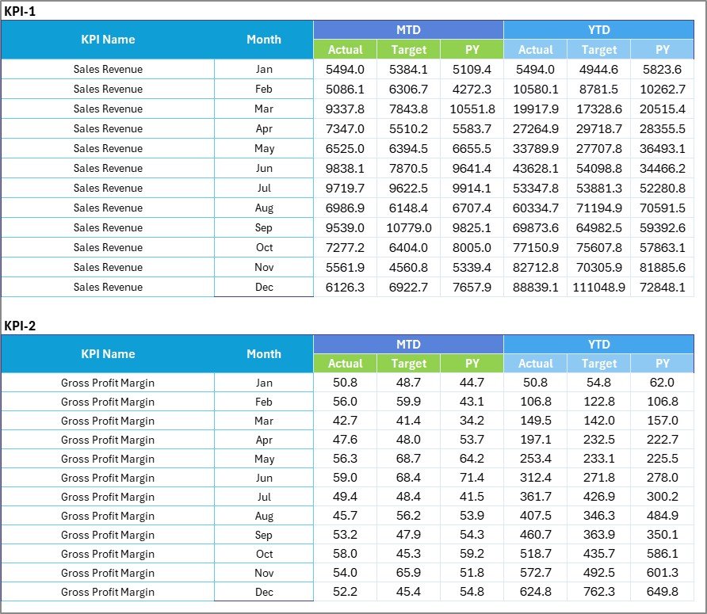
Task: Select Month header in KPI-2 table
Action: tap(264, 354)
